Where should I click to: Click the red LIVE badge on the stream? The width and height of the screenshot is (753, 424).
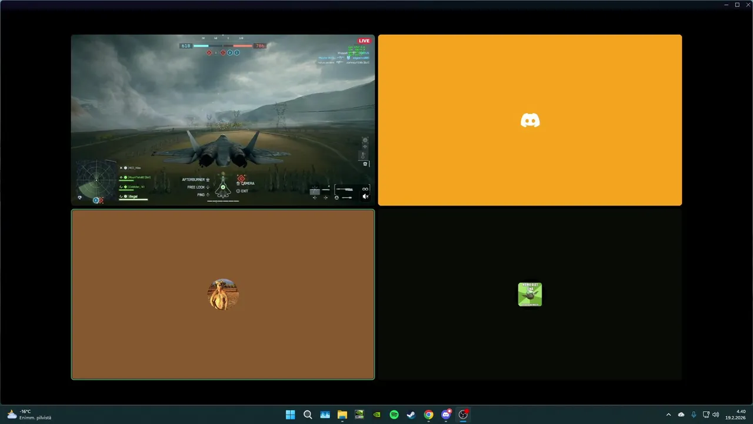tap(364, 41)
